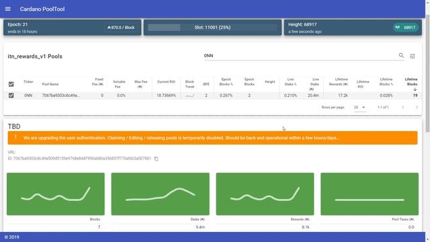The height and width of the screenshot is (242, 430).
Task: Sort by Epoch Blocks % column header
Action: point(226,82)
